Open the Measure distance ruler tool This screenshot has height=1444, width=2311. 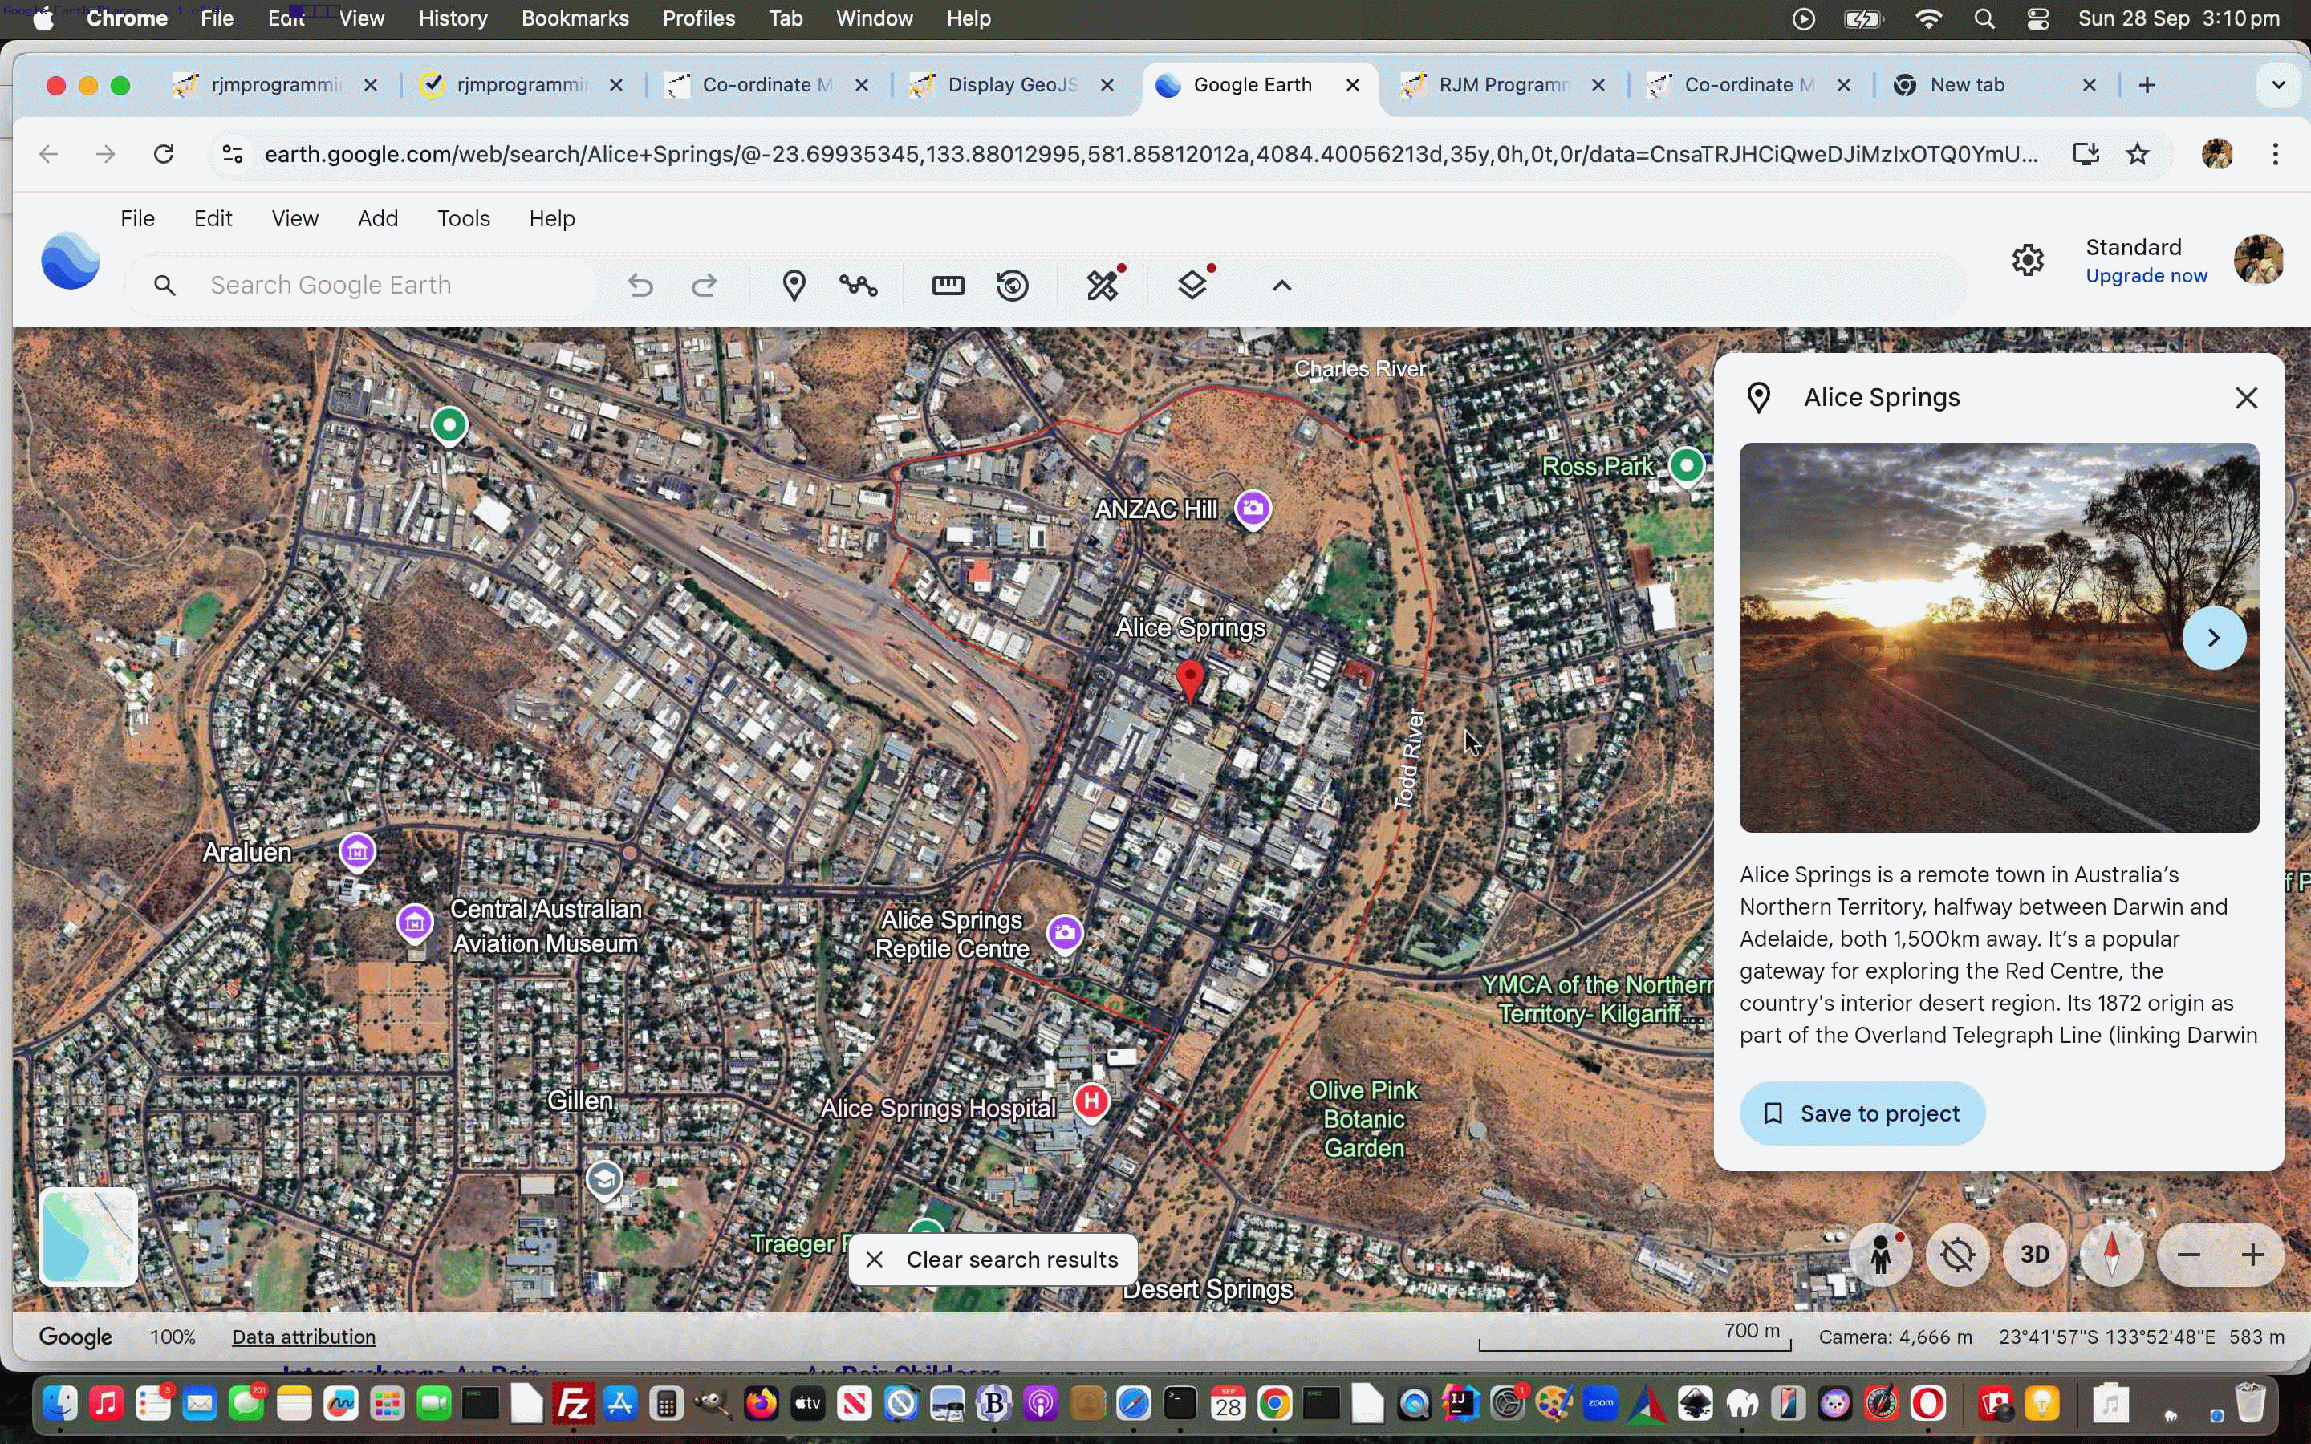pos(948,285)
